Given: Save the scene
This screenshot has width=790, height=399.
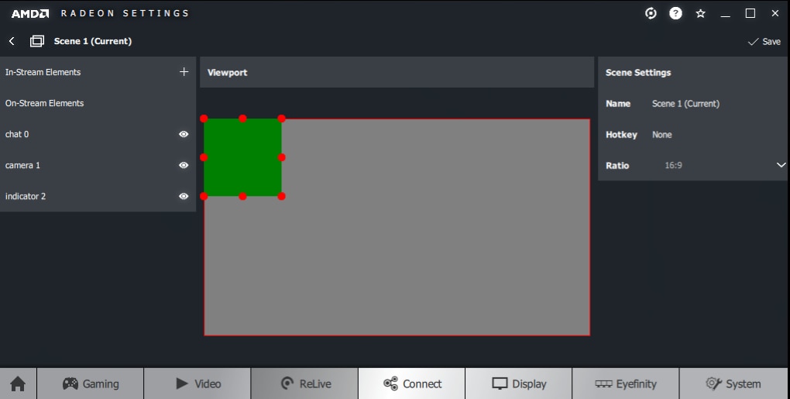Looking at the screenshot, I should (764, 42).
